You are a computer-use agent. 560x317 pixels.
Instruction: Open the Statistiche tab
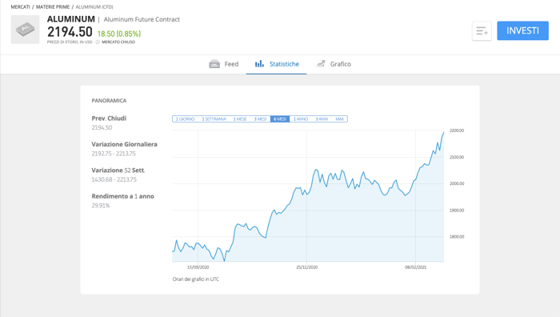(277, 64)
